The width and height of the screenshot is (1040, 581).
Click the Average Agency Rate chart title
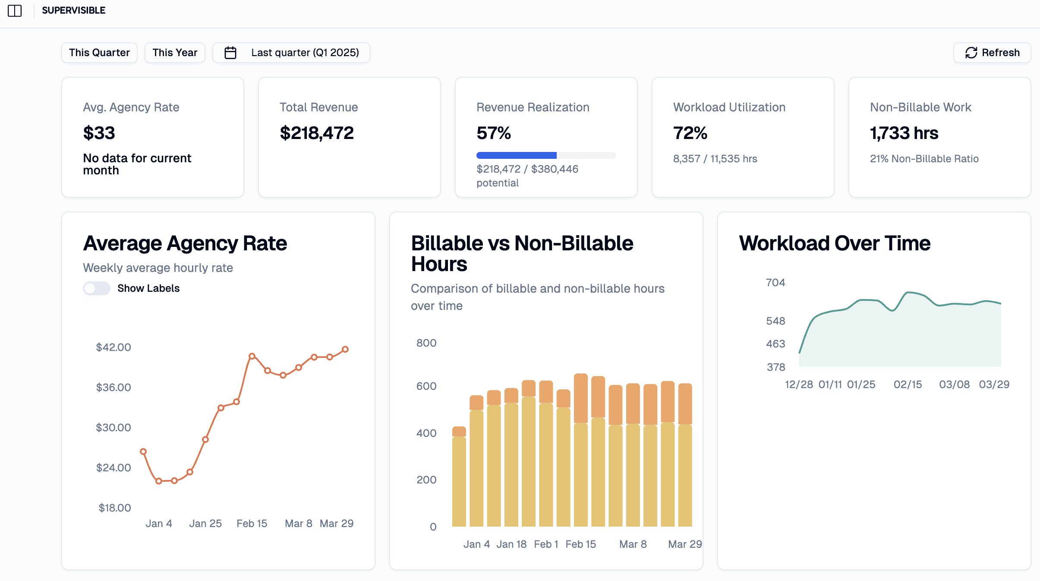pos(185,243)
